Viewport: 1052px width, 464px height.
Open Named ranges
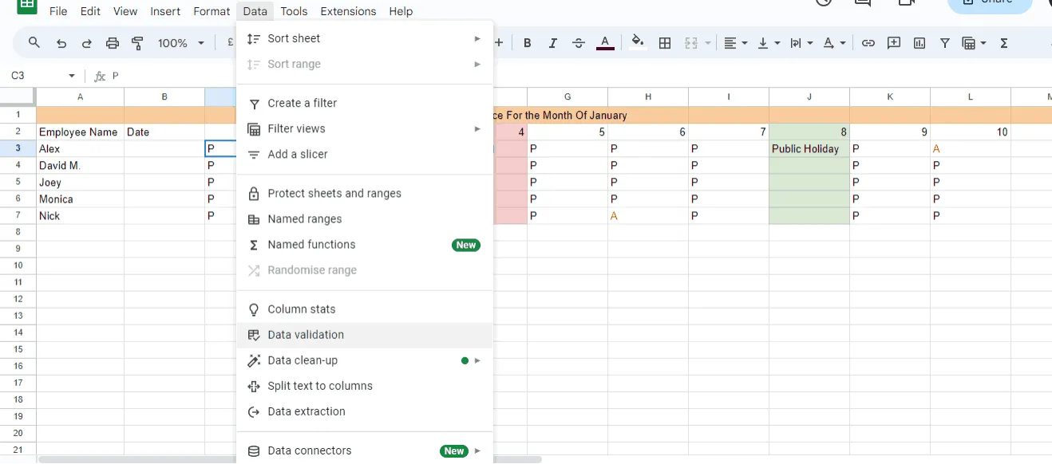click(365, 218)
